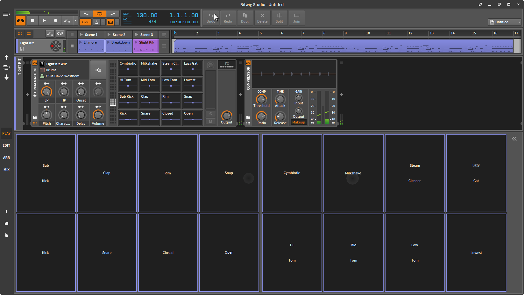Arm global record button in transport

[x=55, y=21]
